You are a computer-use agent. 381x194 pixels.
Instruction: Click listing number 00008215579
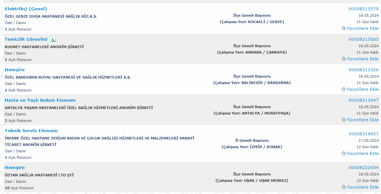click(364, 9)
